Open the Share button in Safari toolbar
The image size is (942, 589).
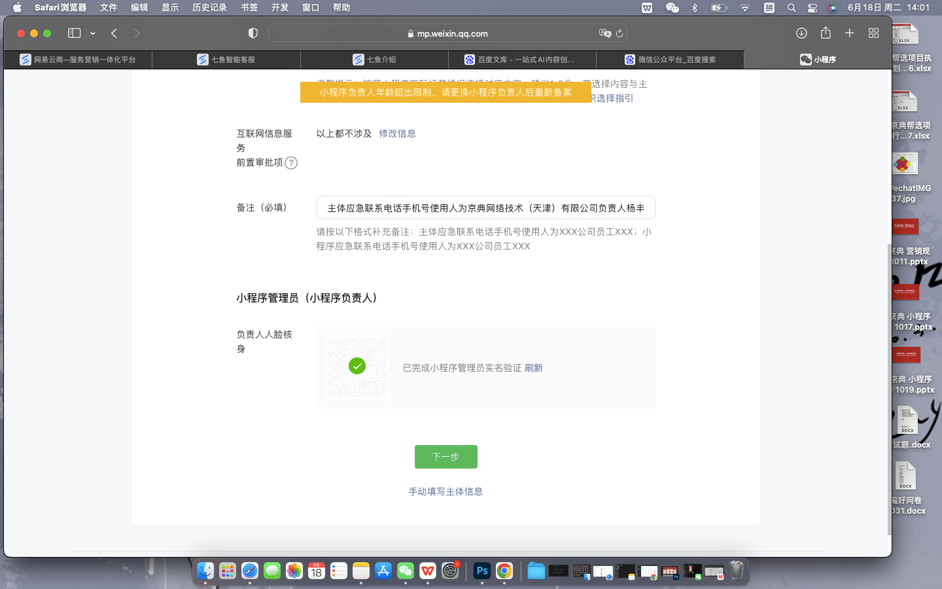point(826,33)
